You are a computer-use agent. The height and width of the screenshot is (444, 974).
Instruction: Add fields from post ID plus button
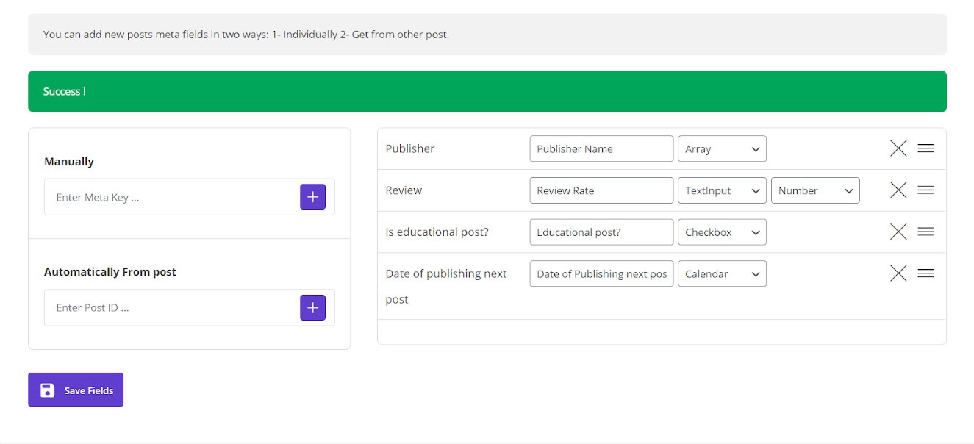[x=312, y=307]
